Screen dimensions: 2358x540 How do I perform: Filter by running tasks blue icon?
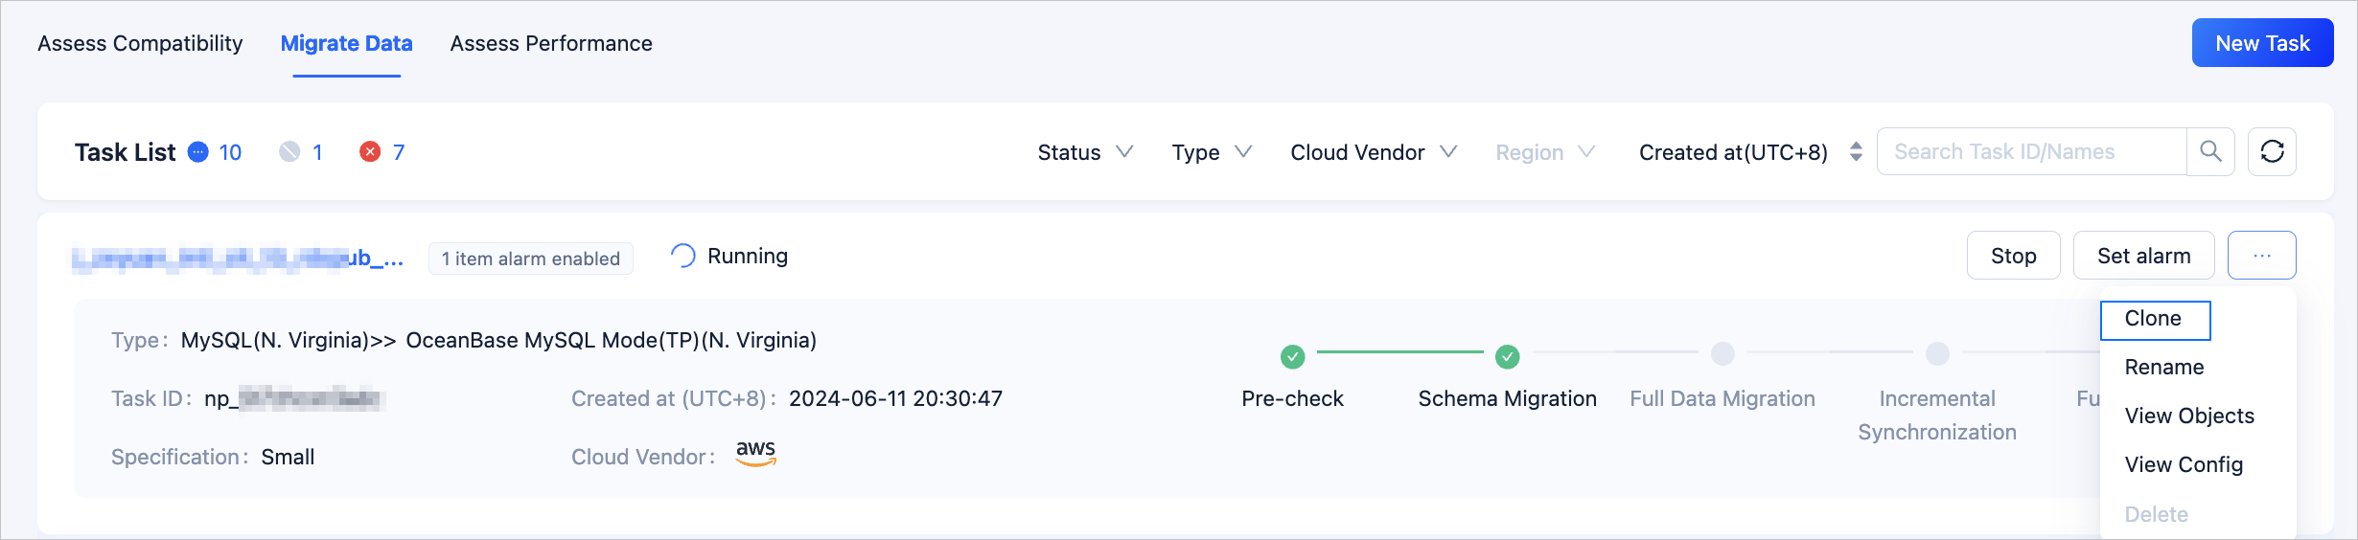(198, 152)
